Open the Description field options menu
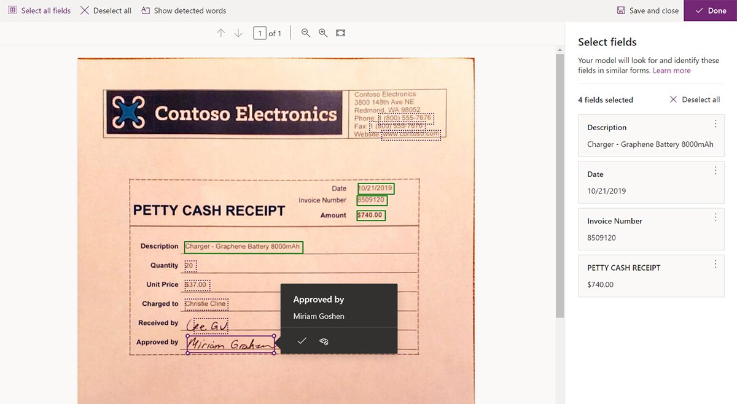The width and height of the screenshot is (737, 404). [x=715, y=123]
